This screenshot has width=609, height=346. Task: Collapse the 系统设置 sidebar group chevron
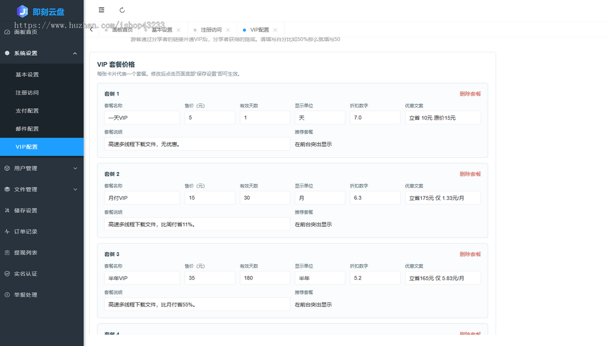point(75,53)
